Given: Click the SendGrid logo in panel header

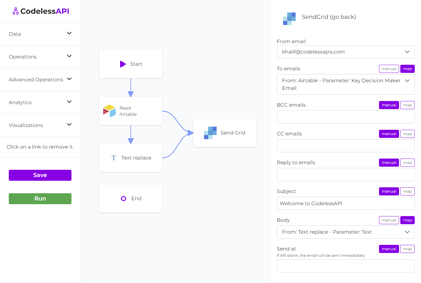Looking at the screenshot, I should 289,19.
